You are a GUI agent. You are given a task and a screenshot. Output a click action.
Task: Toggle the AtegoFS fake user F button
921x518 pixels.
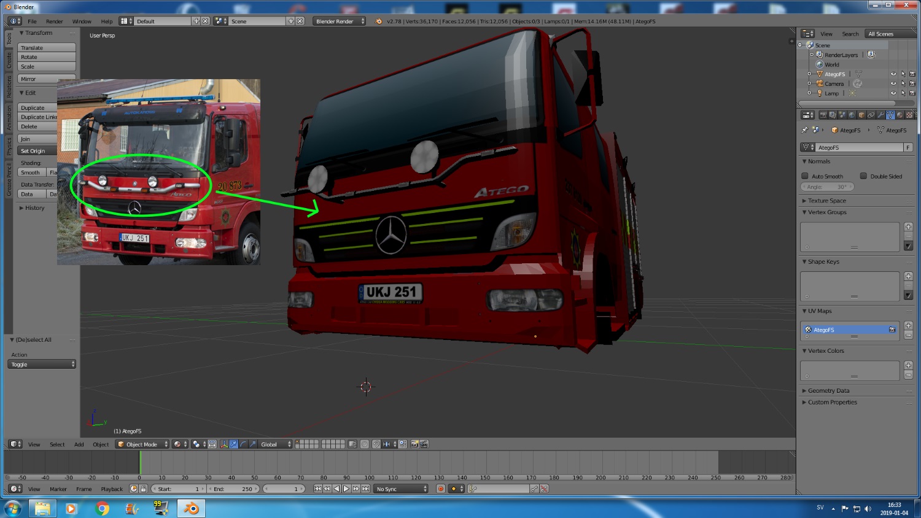[907, 147]
